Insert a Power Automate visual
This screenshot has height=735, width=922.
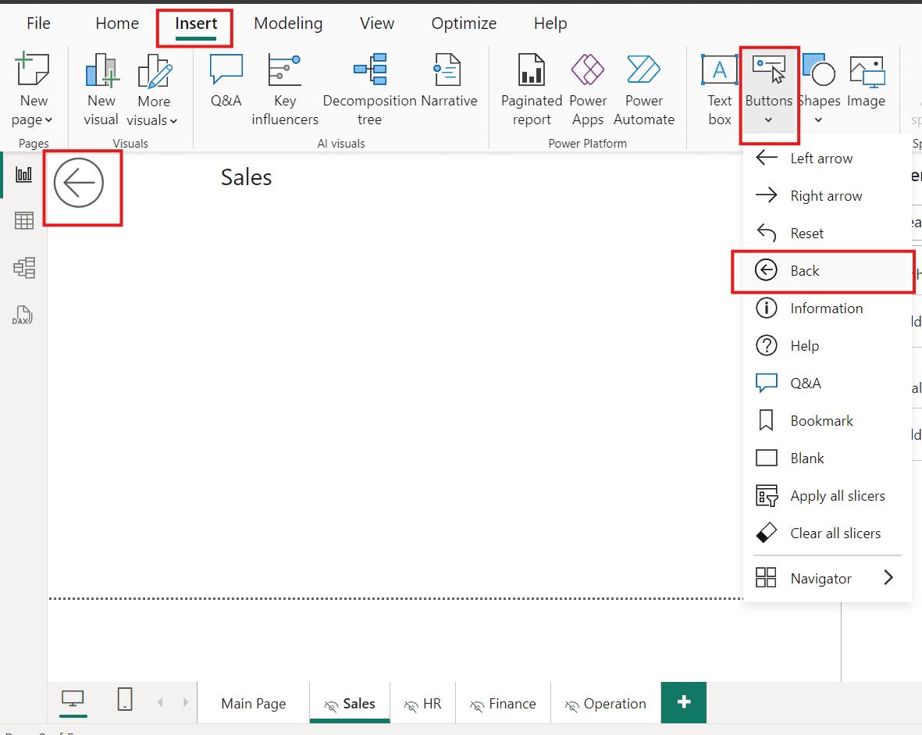tap(643, 72)
